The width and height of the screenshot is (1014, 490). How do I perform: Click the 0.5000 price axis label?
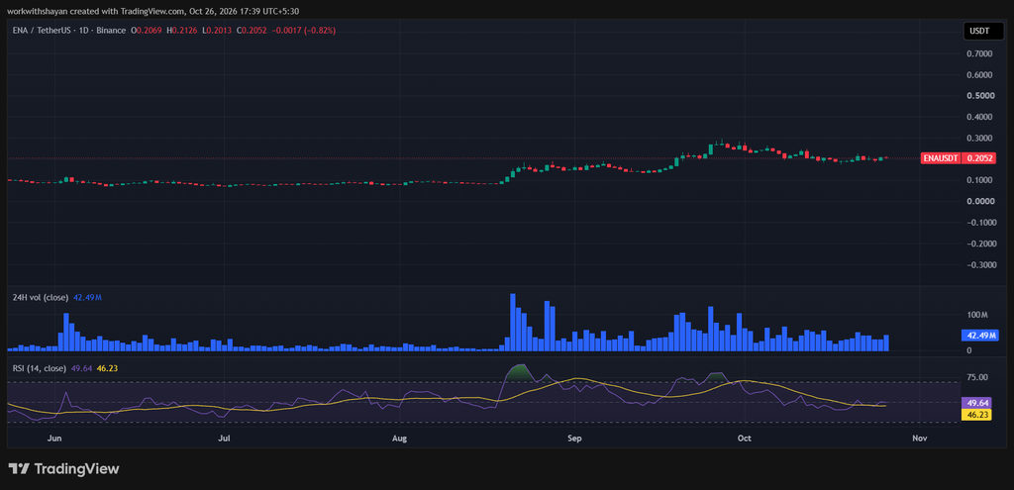(x=979, y=96)
